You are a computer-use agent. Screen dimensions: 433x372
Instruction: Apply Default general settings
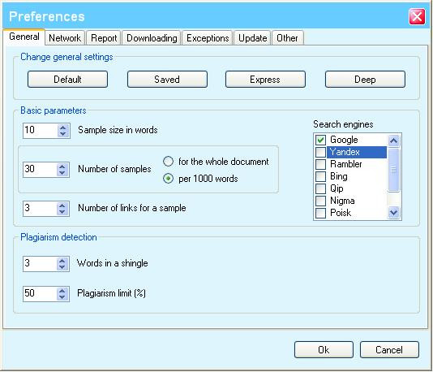pyautogui.click(x=67, y=80)
